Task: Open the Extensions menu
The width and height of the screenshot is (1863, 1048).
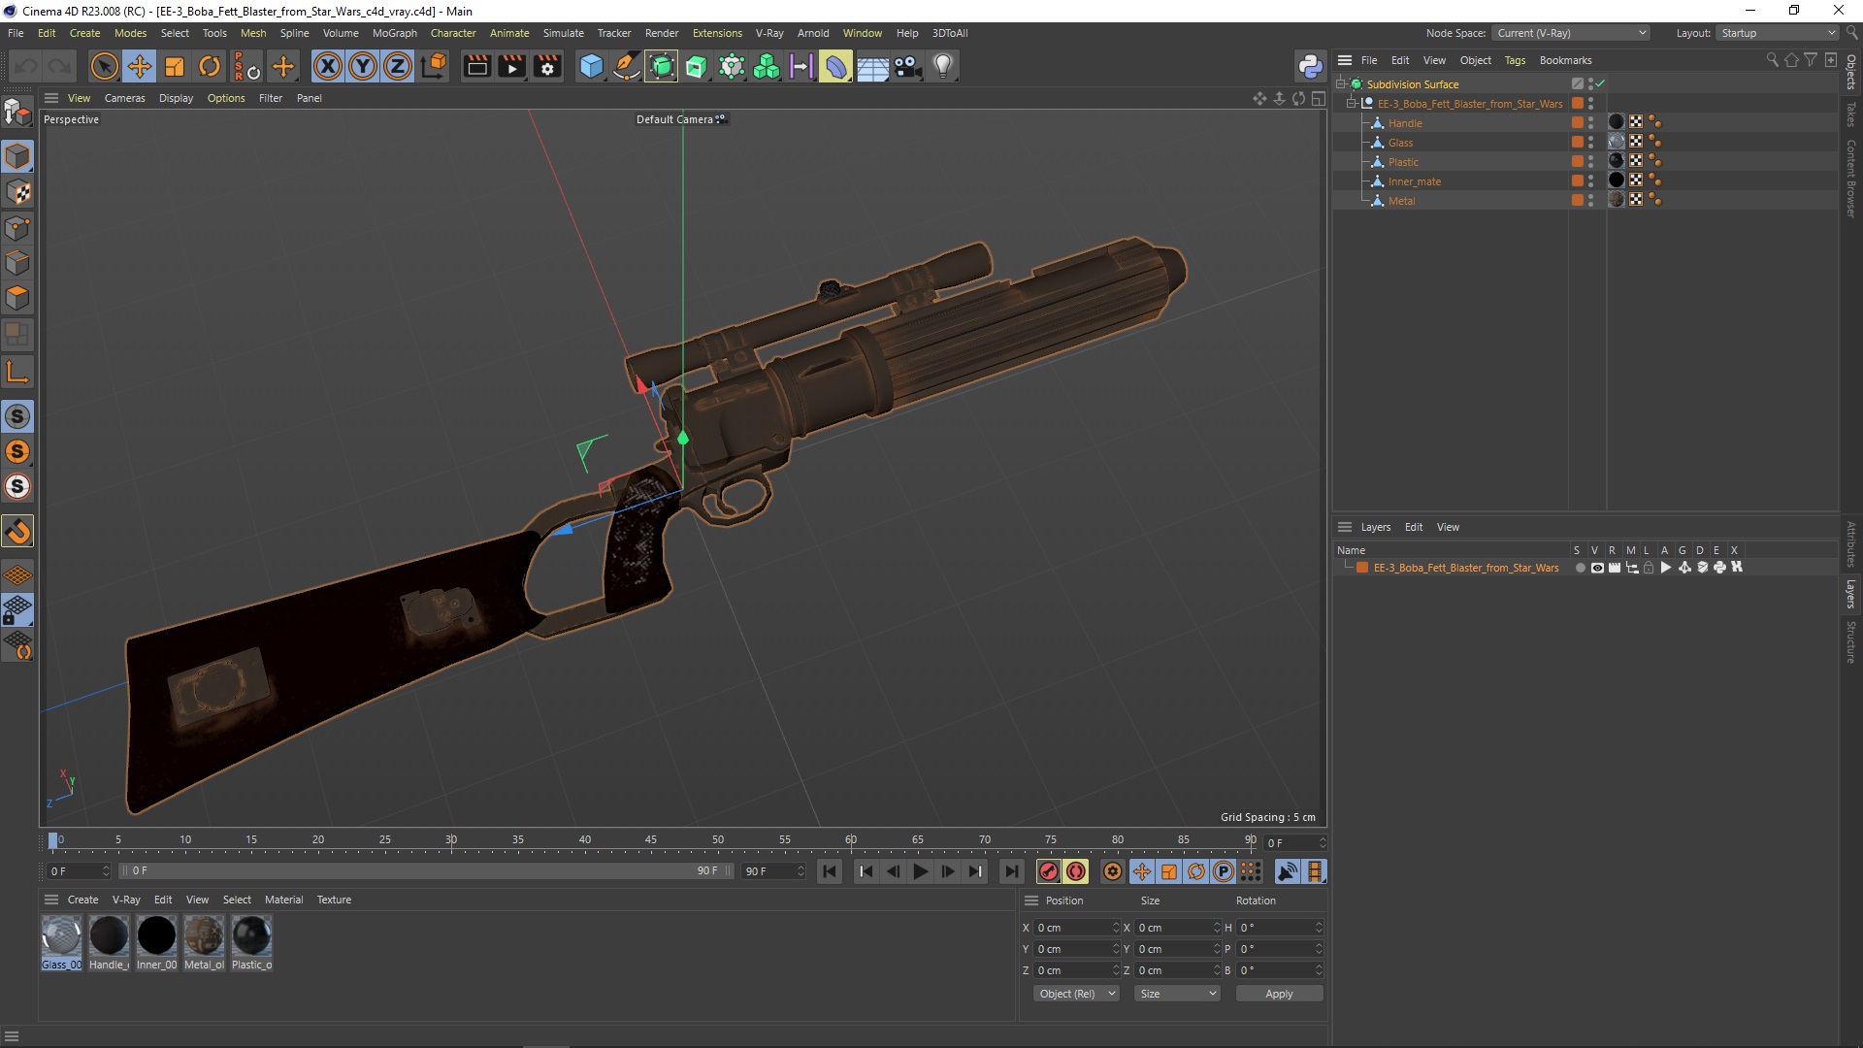Action: tap(717, 33)
